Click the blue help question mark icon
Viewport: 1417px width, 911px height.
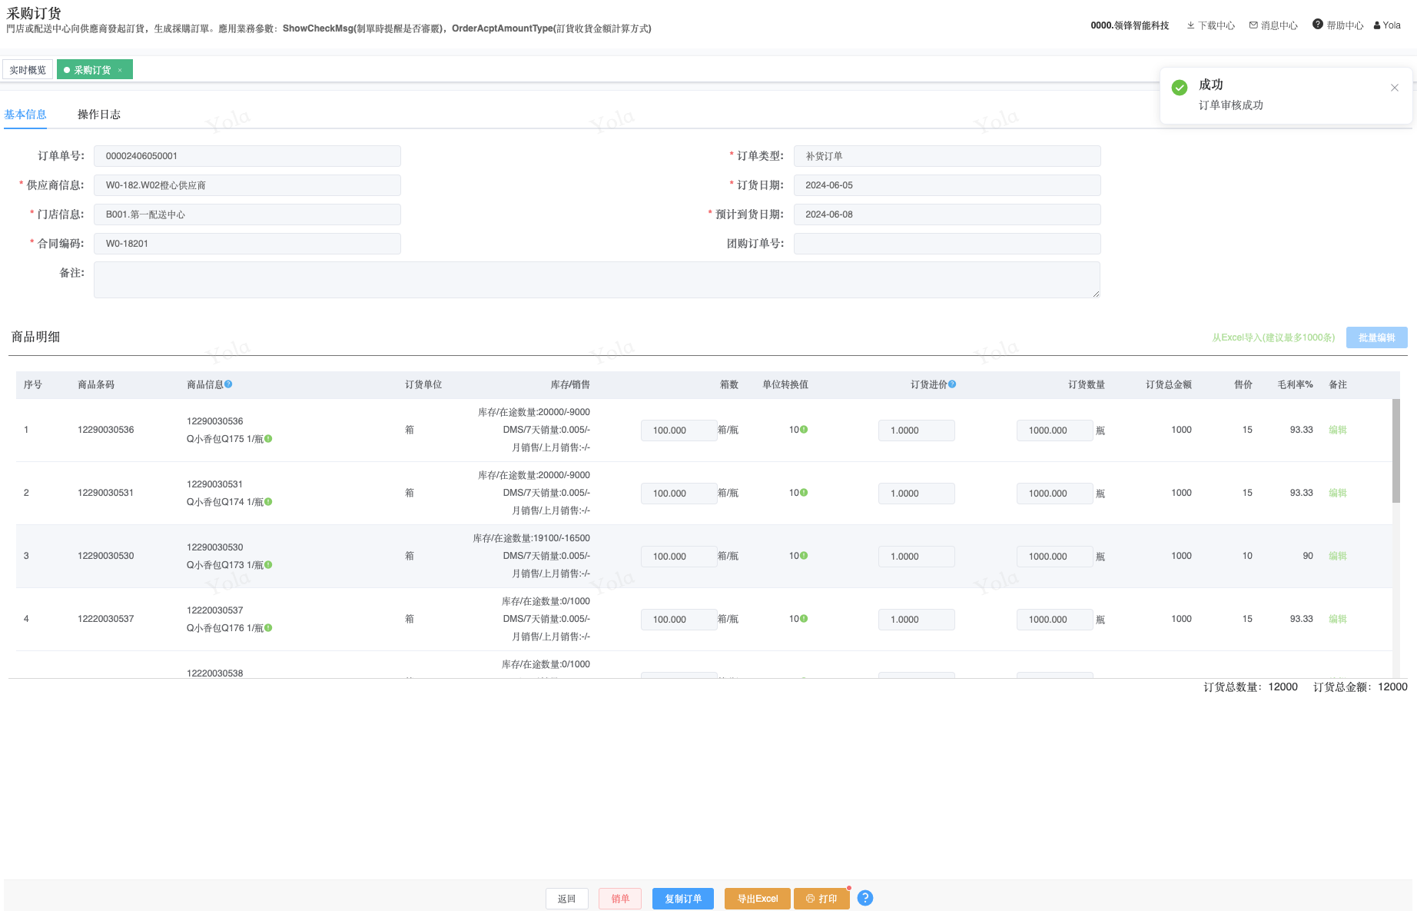(864, 898)
